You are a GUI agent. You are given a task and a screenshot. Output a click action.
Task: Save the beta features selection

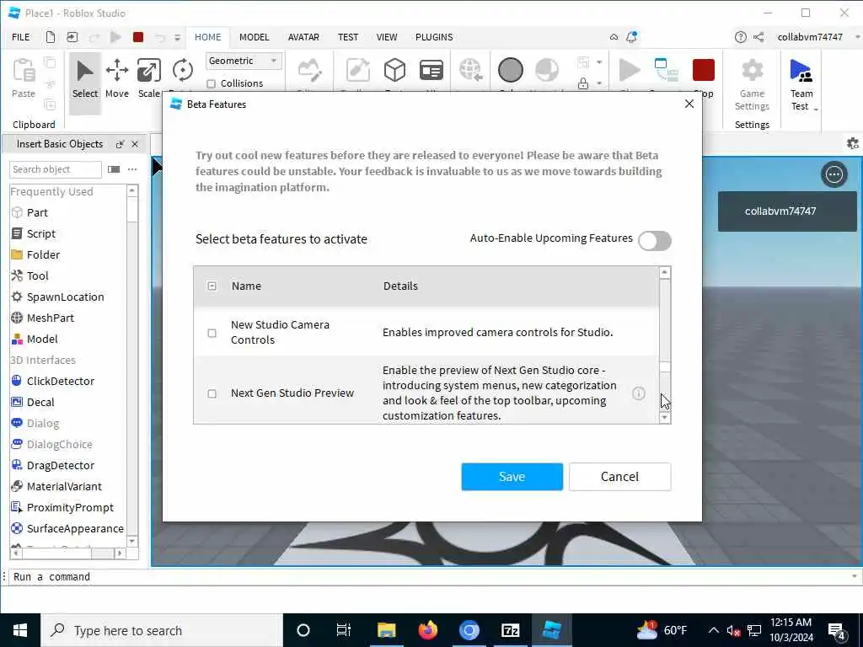pyautogui.click(x=512, y=477)
